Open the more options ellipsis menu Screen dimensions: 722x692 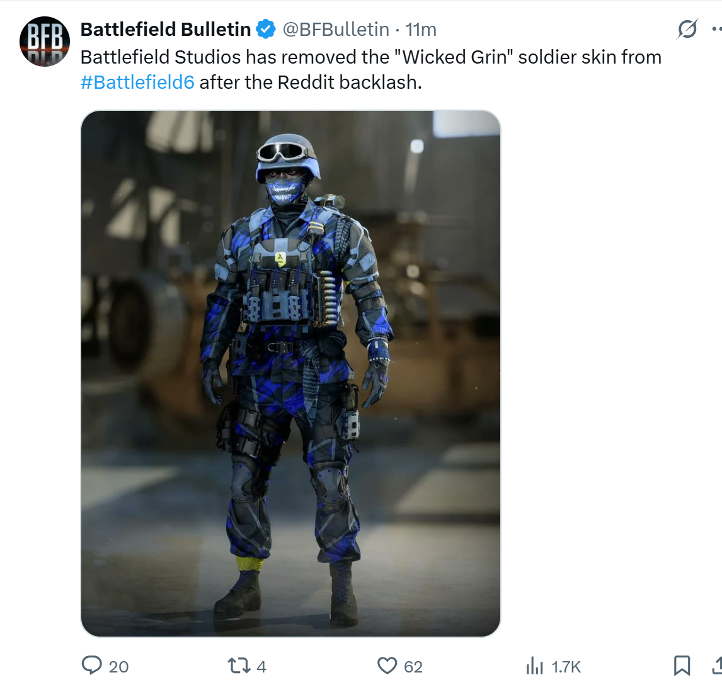tap(716, 29)
